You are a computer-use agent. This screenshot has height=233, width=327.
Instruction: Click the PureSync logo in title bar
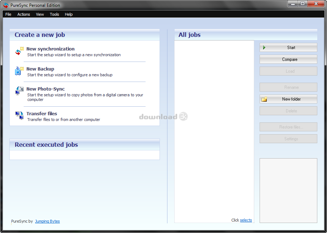6,5
